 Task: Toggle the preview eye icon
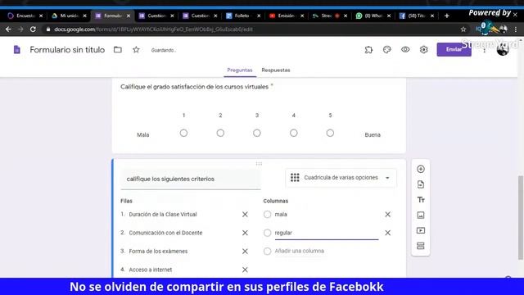click(405, 50)
